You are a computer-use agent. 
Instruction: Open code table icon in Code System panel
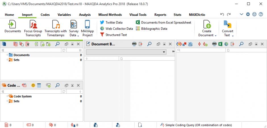(39, 85)
